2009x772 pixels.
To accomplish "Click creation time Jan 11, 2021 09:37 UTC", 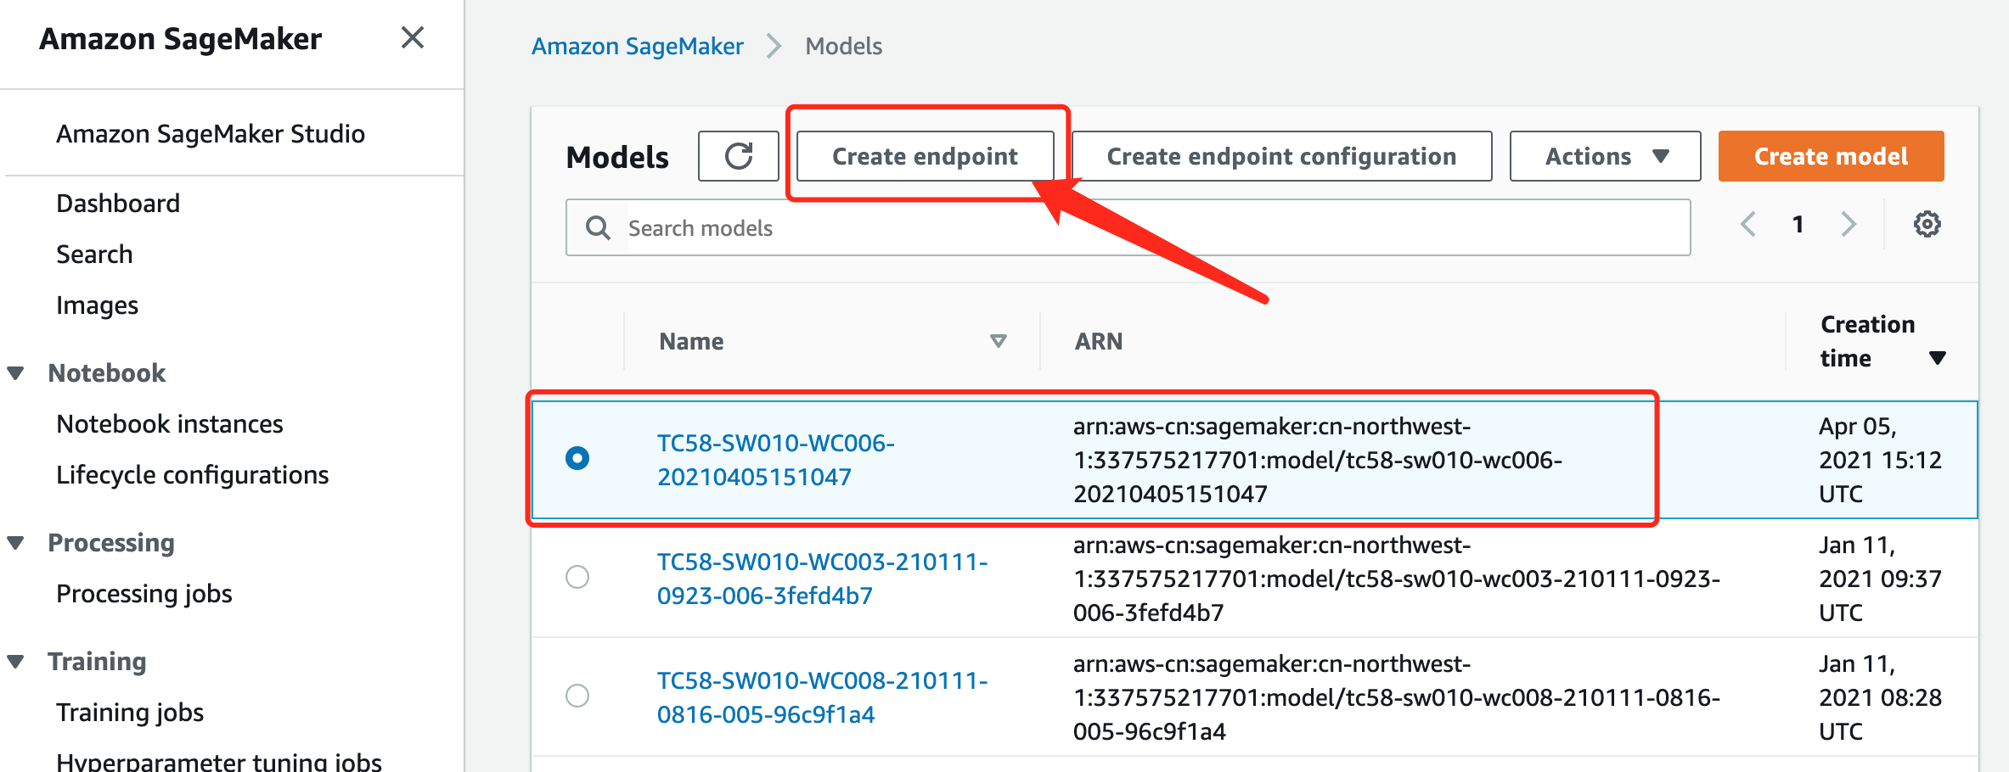I will click(x=1880, y=579).
